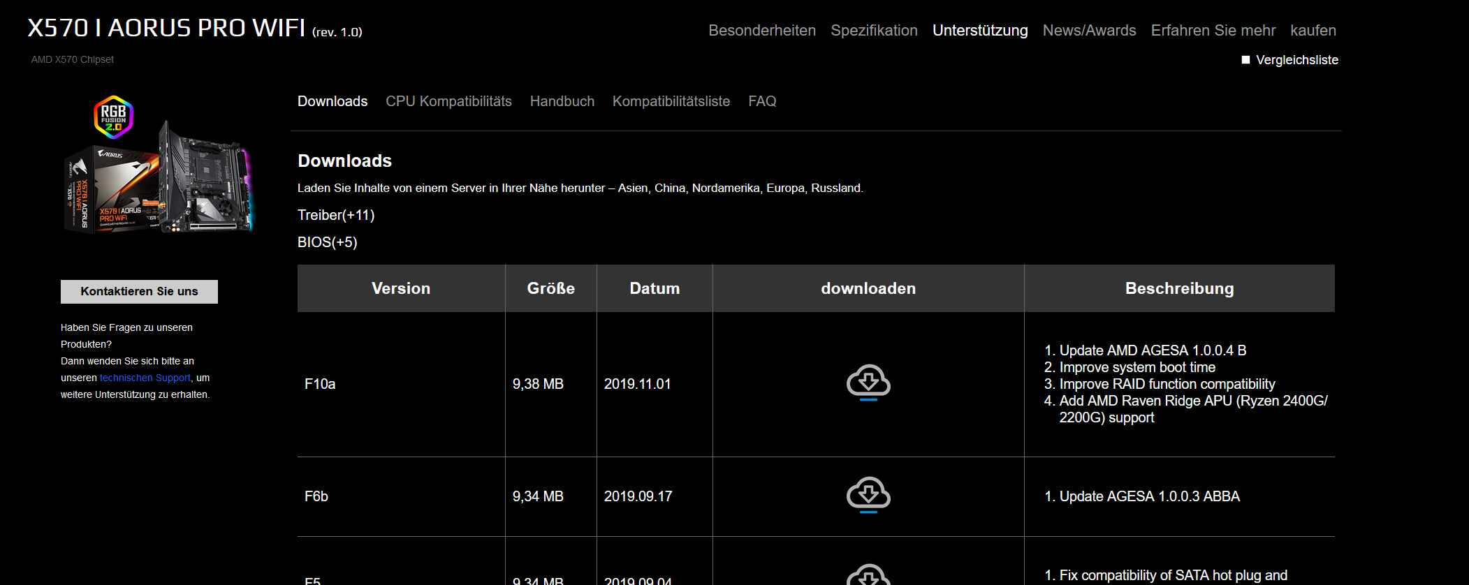
Task: Click the Größe column header
Action: click(551, 288)
